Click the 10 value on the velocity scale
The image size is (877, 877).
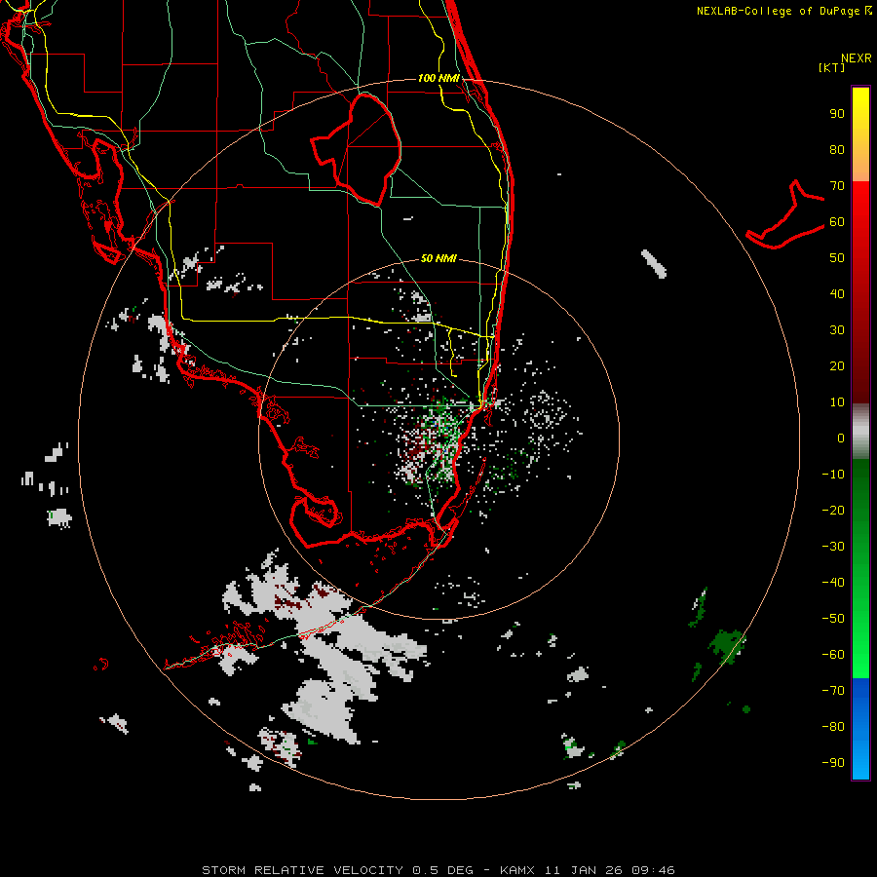coord(837,402)
